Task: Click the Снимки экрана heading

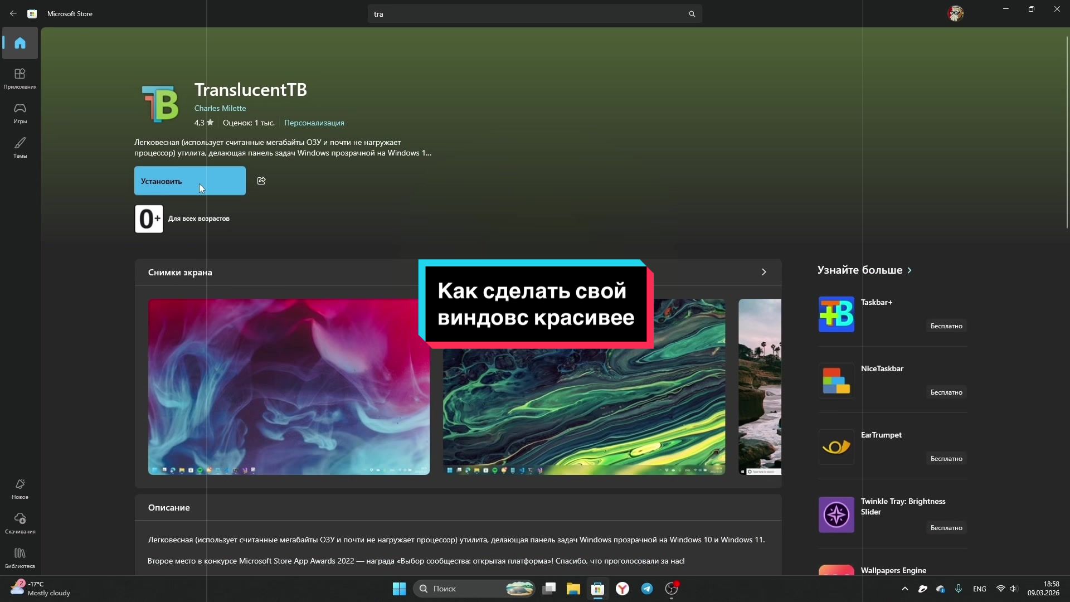Action: (x=180, y=272)
